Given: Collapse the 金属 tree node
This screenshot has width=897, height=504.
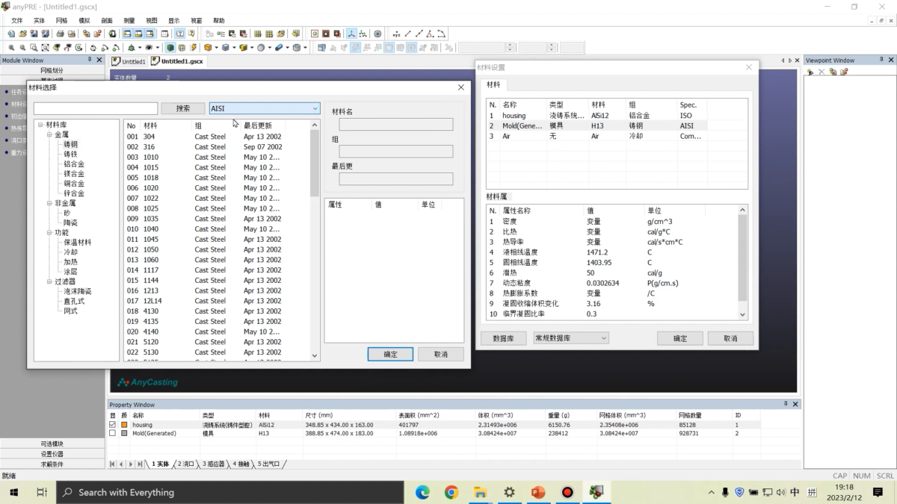Looking at the screenshot, I should (49, 135).
